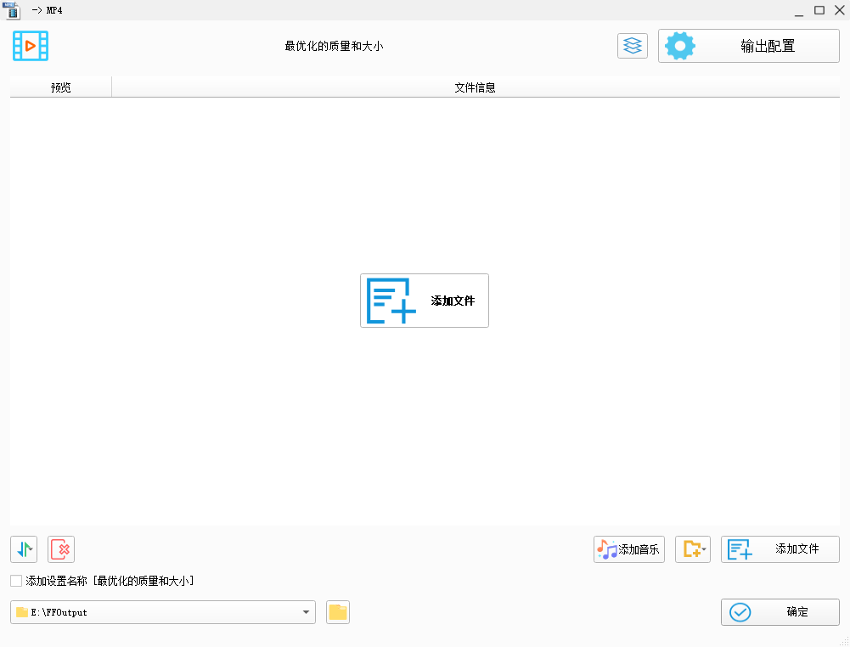Click the red clear-list icon
The width and height of the screenshot is (850, 647).
60,549
